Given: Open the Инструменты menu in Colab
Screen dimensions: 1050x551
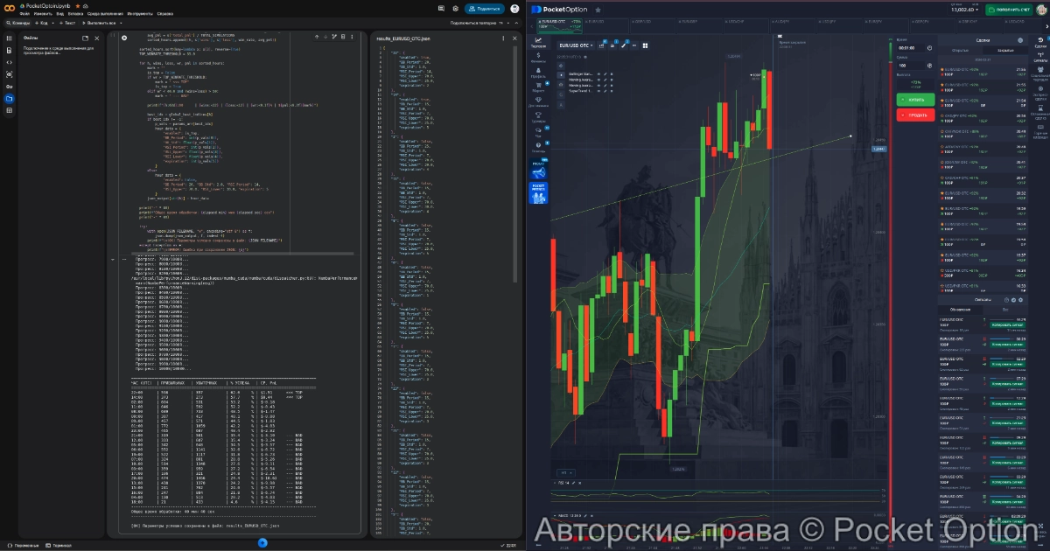Looking at the screenshot, I should [x=140, y=14].
